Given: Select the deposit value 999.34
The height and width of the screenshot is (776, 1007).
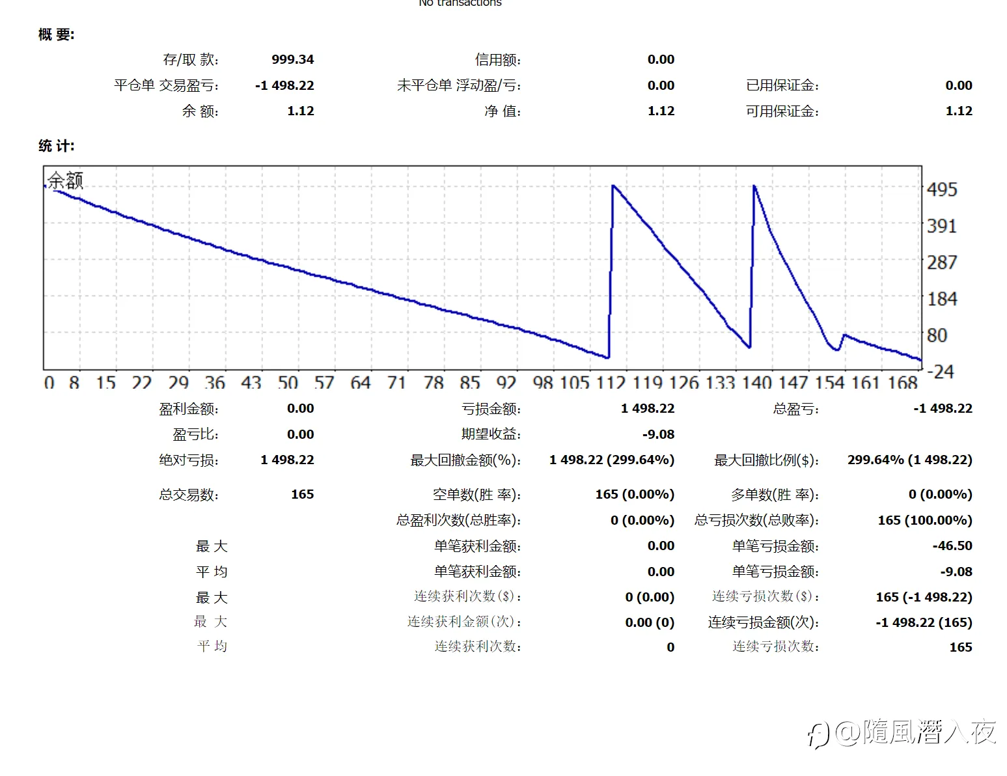Looking at the screenshot, I should pyautogui.click(x=293, y=59).
